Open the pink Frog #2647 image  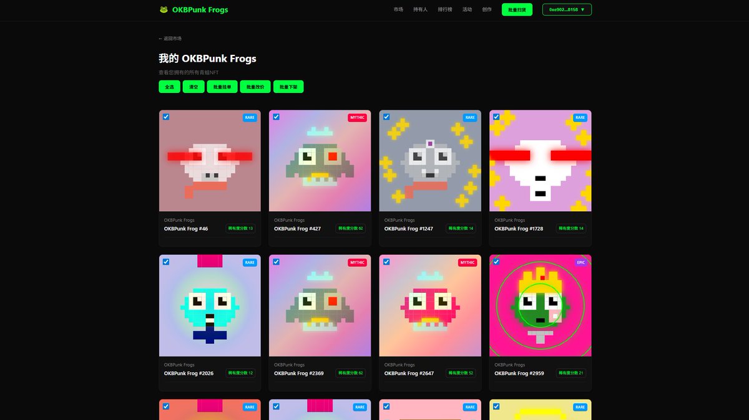point(430,305)
